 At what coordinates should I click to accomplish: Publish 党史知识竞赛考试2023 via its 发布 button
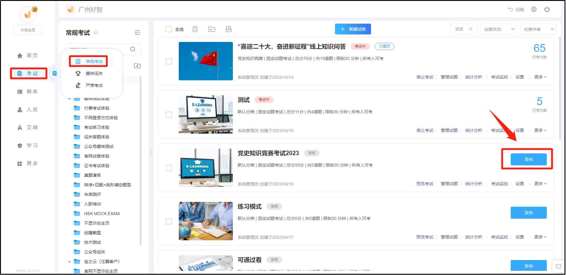(x=528, y=159)
